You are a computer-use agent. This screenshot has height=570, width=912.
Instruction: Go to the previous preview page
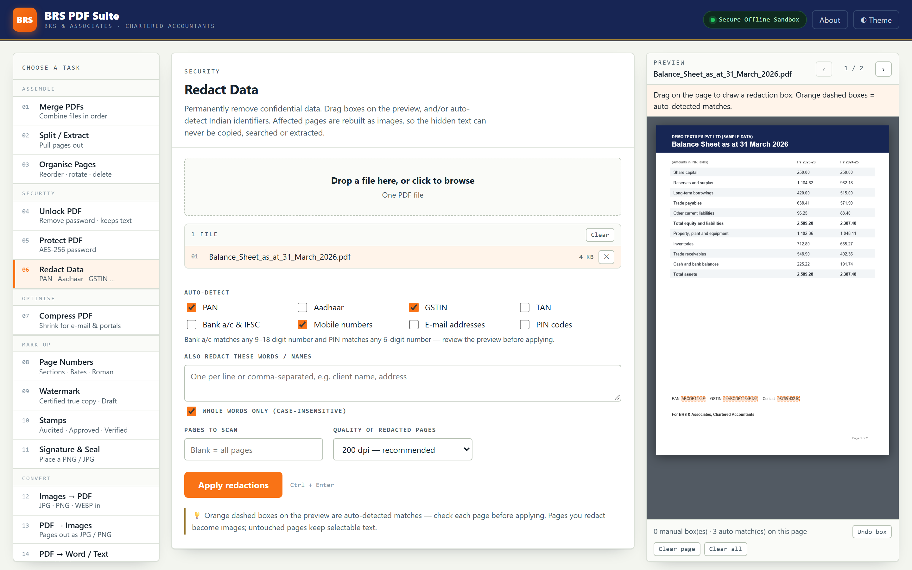[x=824, y=69]
